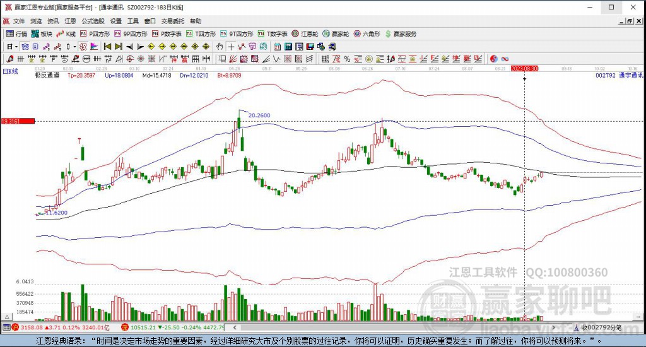Click the n² line tool icon

tap(108, 59)
